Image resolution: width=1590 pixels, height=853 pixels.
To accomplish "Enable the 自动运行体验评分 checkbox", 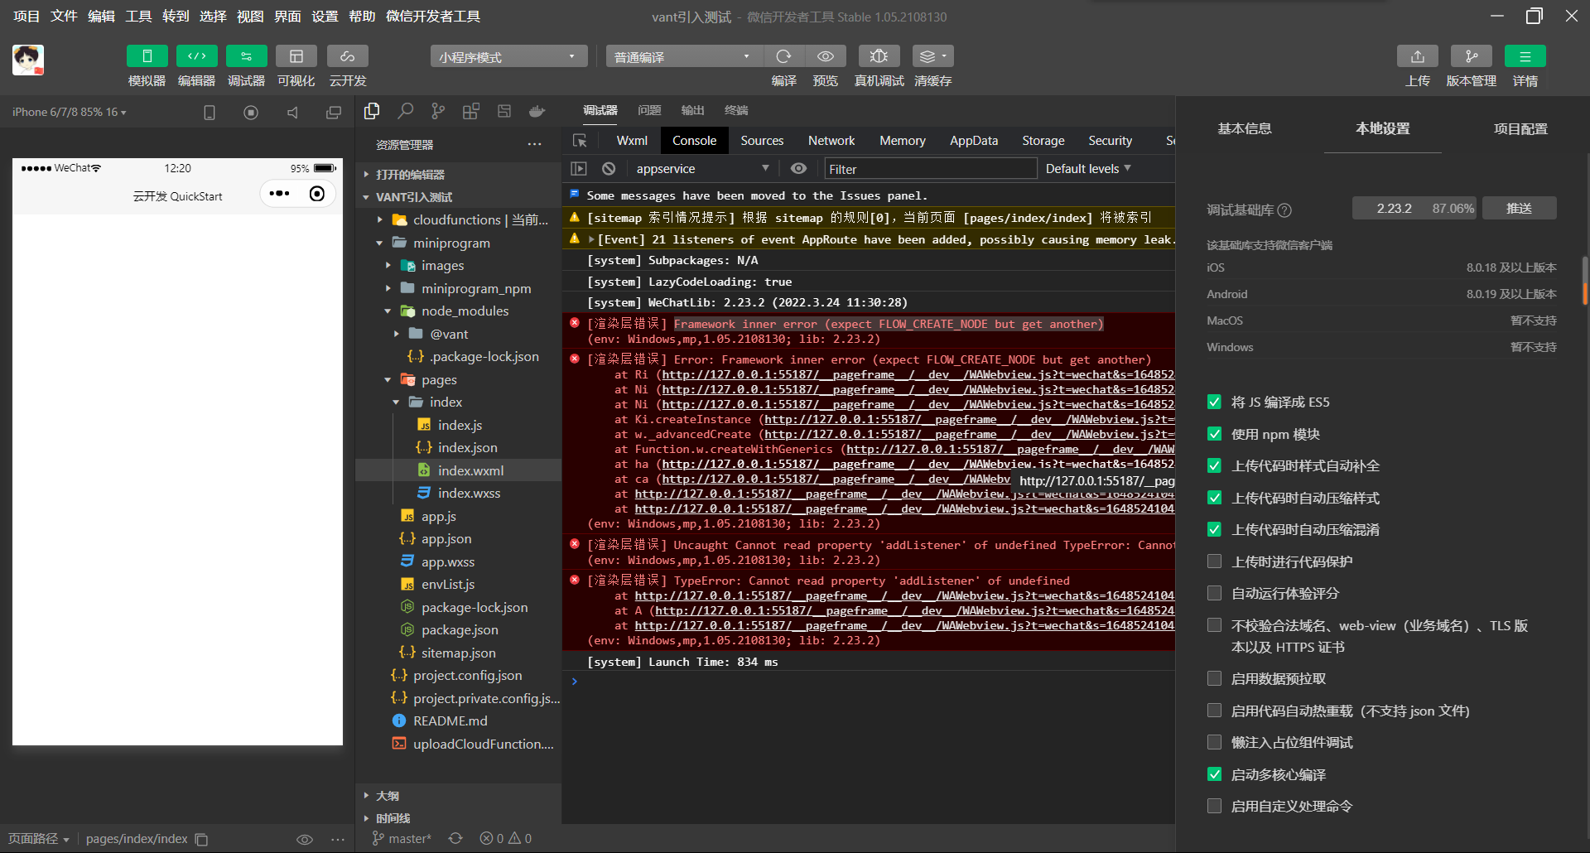I will 1214,593.
